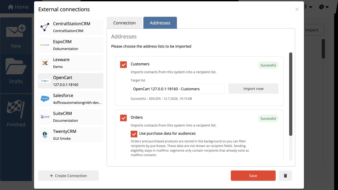This screenshot has height=190, width=338.
Task: Select the Salesforce connection name
Action: coord(63,95)
